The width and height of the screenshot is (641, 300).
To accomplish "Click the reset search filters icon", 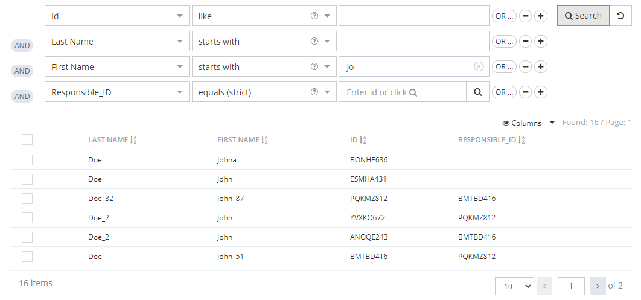I will tap(620, 16).
